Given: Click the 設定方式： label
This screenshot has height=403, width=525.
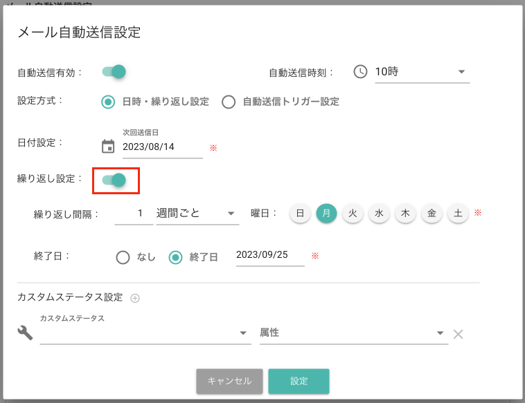Looking at the screenshot, I should (x=40, y=101).
